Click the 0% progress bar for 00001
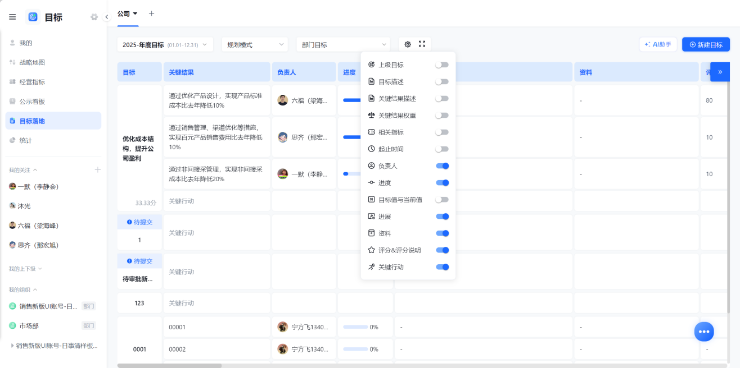This screenshot has width=740, height=368. click(x=355, y=327)
